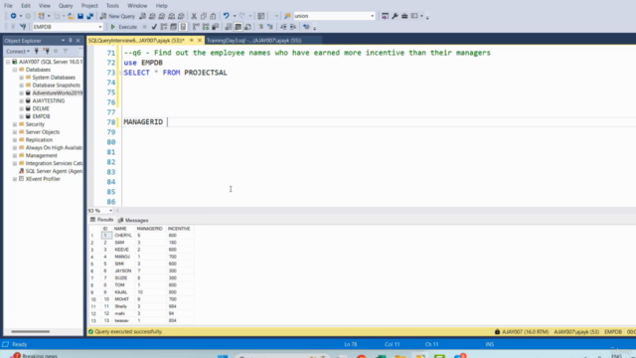Switch to the Messages tab
Viewport: 636px width, 358px height.
[x=133, y=220]
